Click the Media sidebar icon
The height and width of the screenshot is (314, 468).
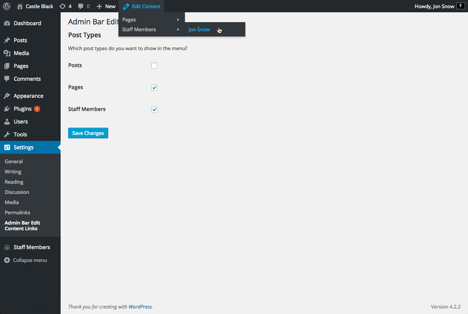[7, 53]
